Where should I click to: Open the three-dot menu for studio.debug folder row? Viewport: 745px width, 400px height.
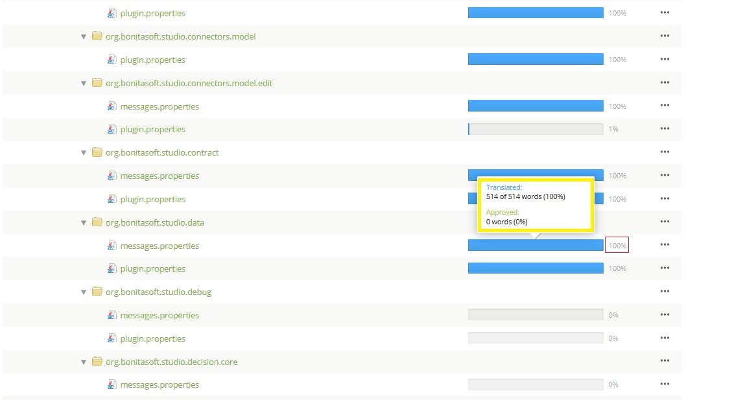point(665,290)
